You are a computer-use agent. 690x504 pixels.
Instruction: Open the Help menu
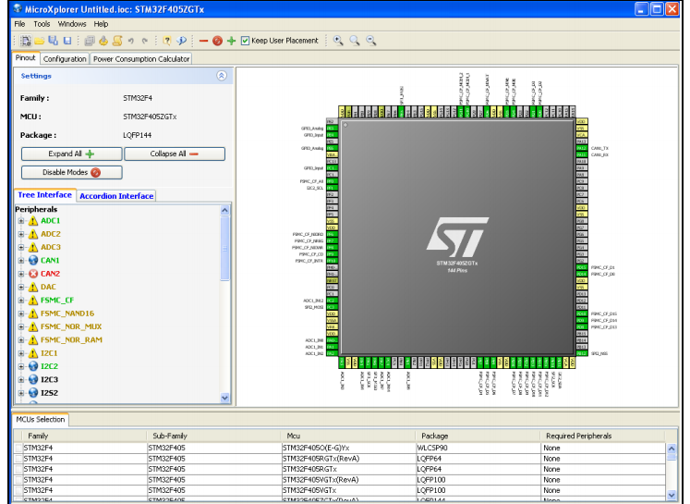(x=101, y=24)
